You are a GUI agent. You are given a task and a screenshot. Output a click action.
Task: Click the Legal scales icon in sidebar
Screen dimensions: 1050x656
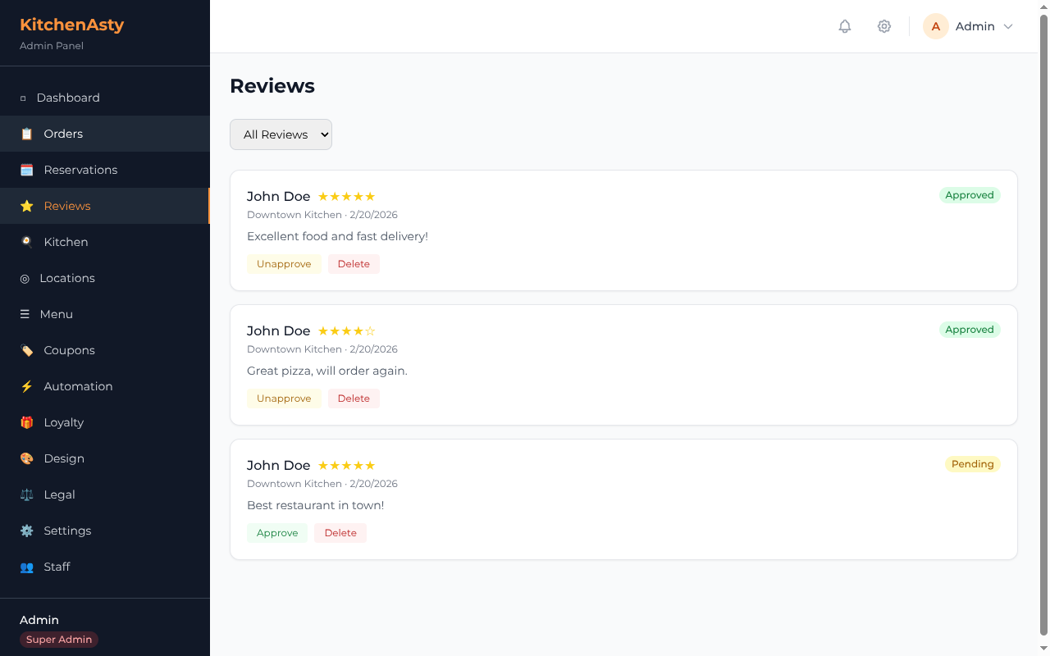25,494
